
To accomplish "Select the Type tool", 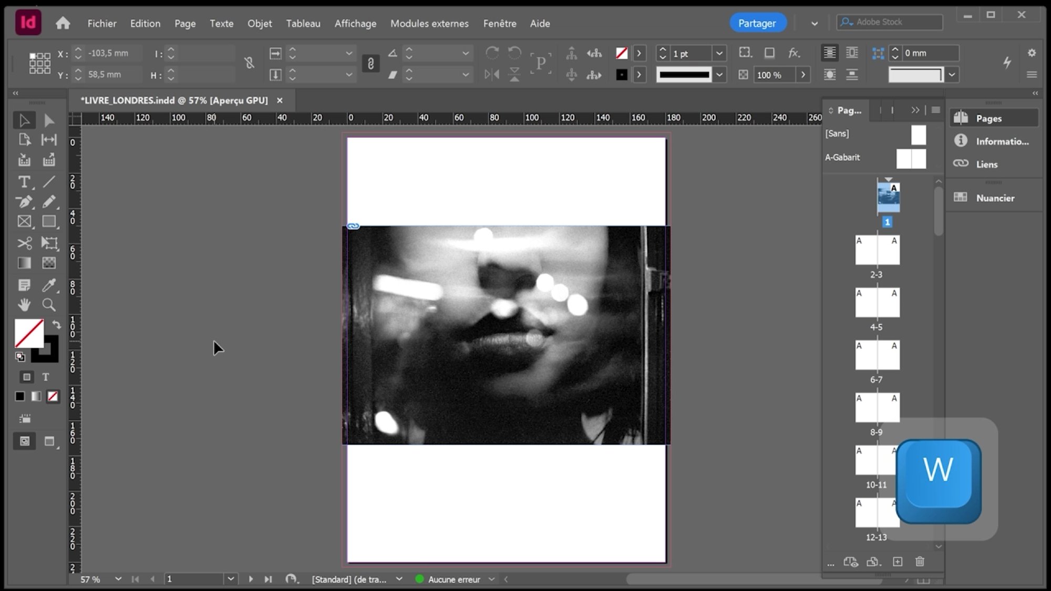I will coord(24,182).
